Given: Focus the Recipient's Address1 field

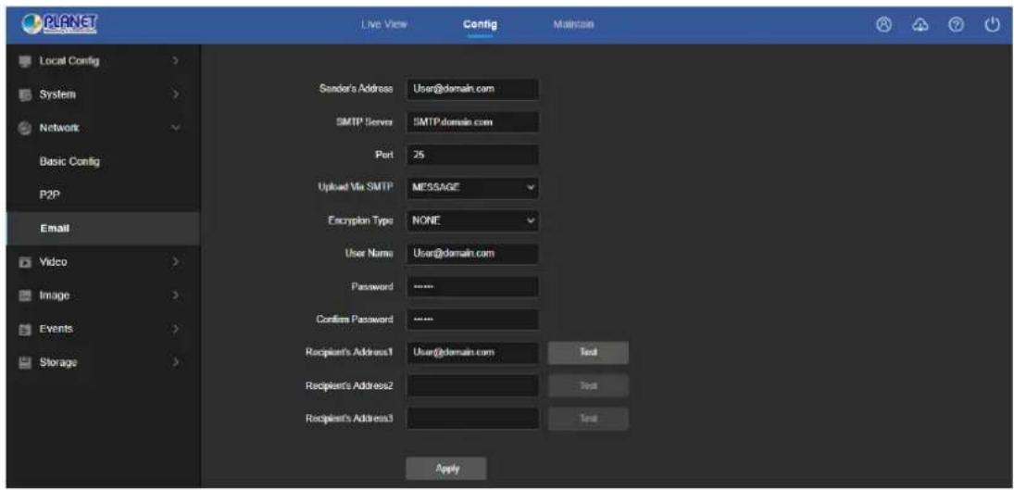Looking at the screenshot, I should [472, 352].
